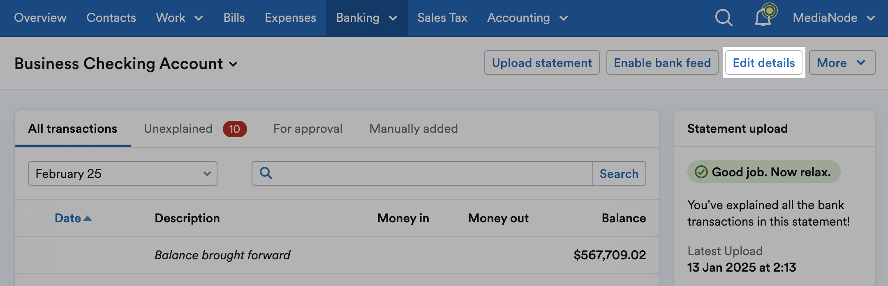
Task: Click the Latest Upload label
Action: [725, 251]
